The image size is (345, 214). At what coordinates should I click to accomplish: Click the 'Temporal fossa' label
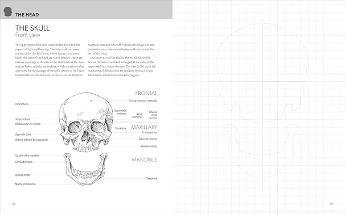(x=23, y=119)
